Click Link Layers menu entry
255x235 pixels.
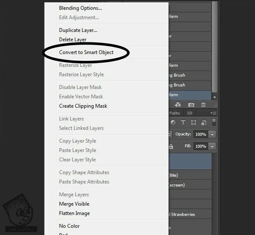click(71, 119)
